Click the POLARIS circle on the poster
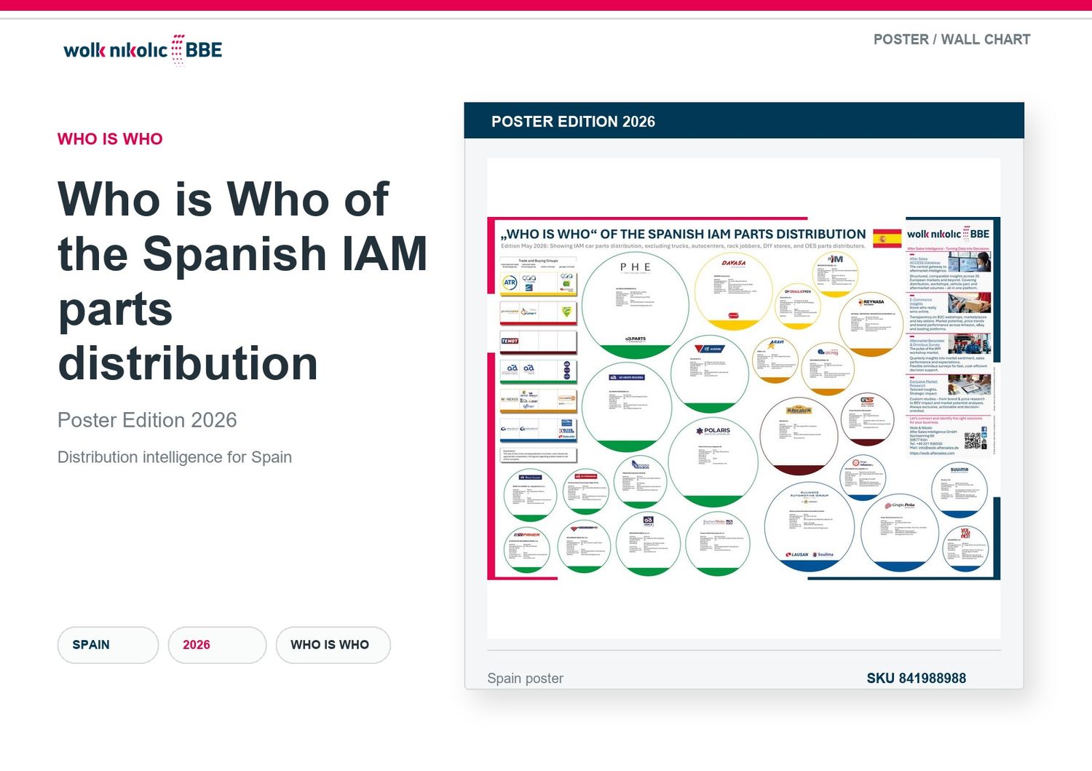The width and height of the screenshot is (1092, 771). (x=713, y=463)
